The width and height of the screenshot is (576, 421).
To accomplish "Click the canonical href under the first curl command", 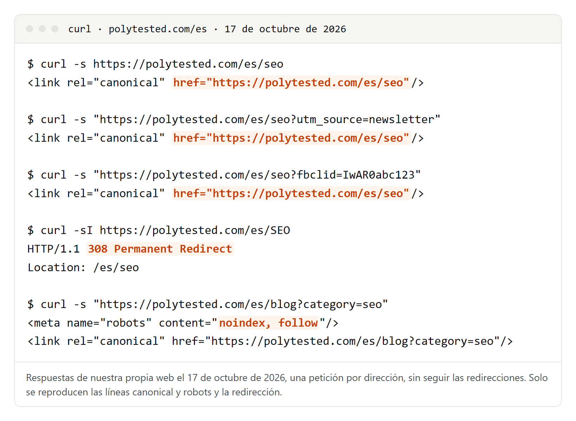I will [291, 82].
